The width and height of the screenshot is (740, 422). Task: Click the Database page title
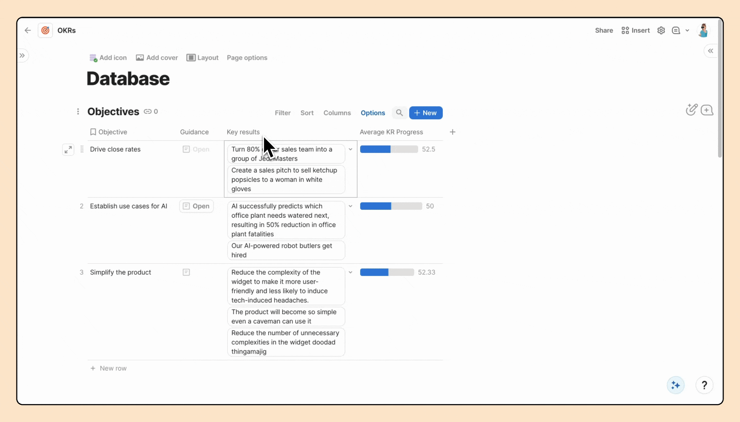[x=128, y=79]
